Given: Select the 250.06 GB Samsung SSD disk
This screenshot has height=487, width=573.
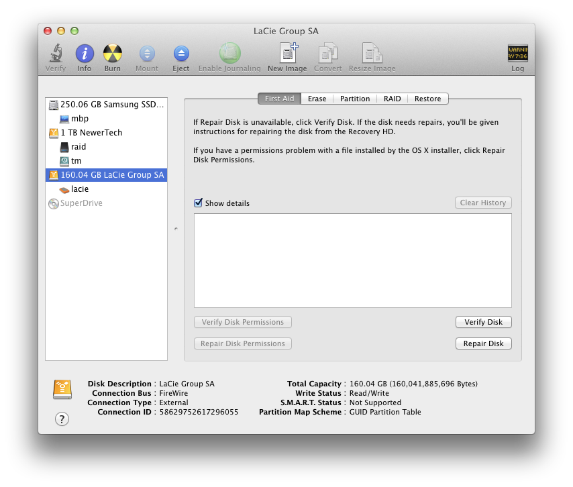Looking at the screenshot, I should coord(106,105).
